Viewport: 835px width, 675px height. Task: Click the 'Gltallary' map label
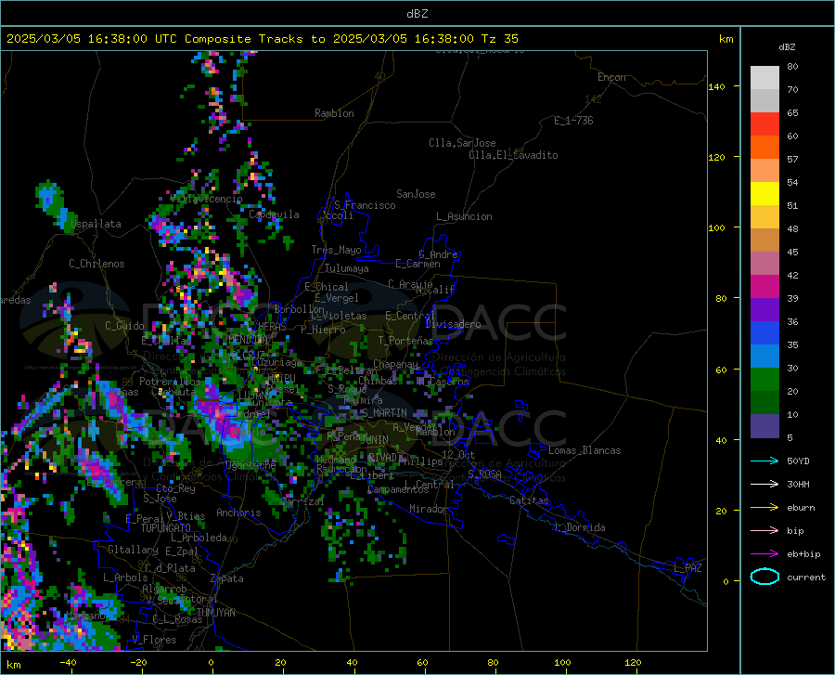pos(133,550)
